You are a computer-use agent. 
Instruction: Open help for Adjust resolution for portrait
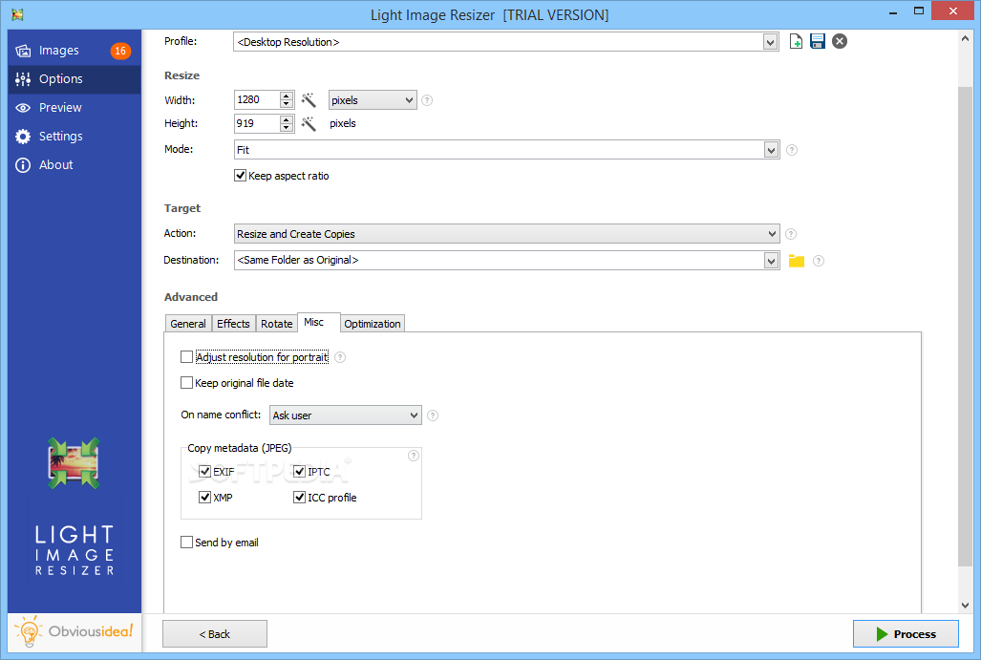(340, 357)
